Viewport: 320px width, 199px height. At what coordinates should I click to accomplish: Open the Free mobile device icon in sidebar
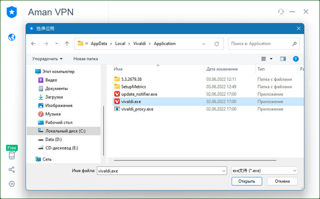[x=12, y=155]
